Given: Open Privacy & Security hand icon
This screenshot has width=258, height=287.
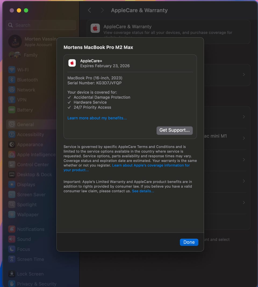Looking at the screenshot, I should (x=12, y=284).
